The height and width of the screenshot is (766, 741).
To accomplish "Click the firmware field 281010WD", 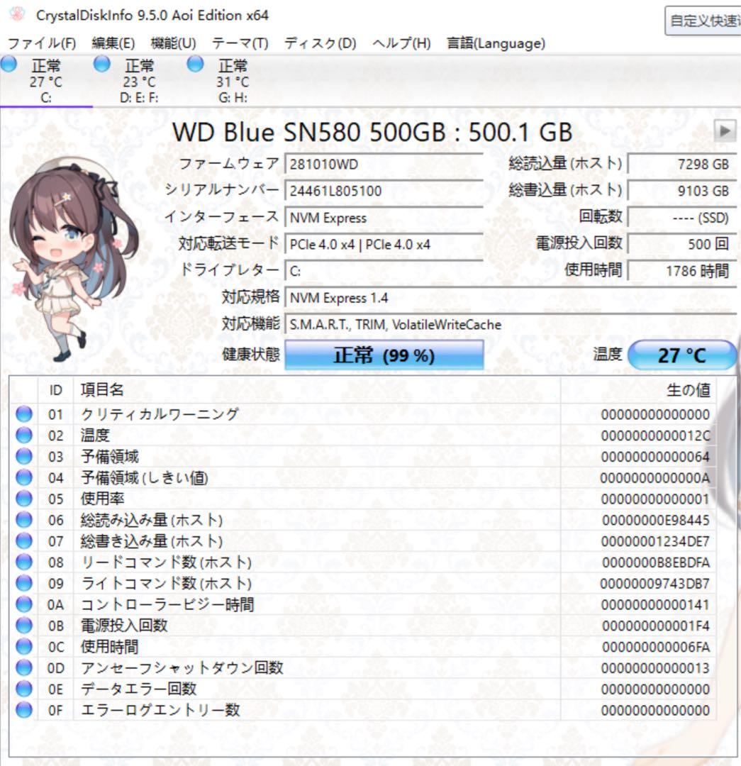I will (384, 164).
